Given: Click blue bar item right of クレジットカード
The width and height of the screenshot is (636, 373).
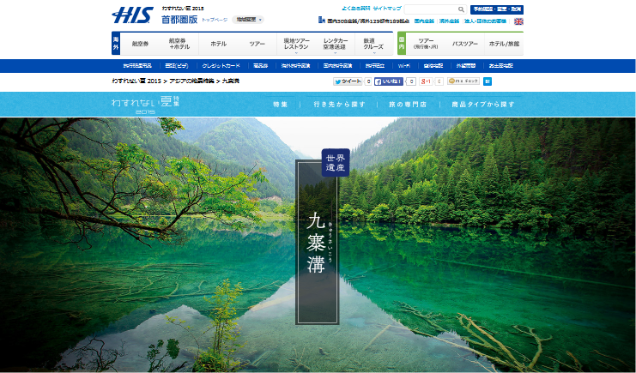Looking at the screenshot, I should tap(260, 66).
